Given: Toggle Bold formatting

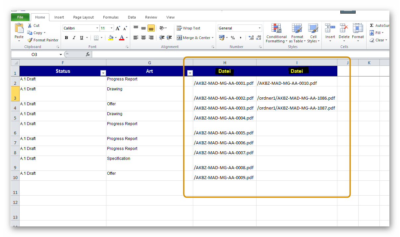Looking at the screenshot, I should click(66, 38).
